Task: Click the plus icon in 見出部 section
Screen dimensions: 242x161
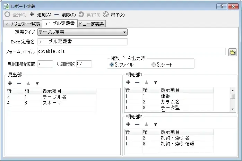Action: point(10,83)
